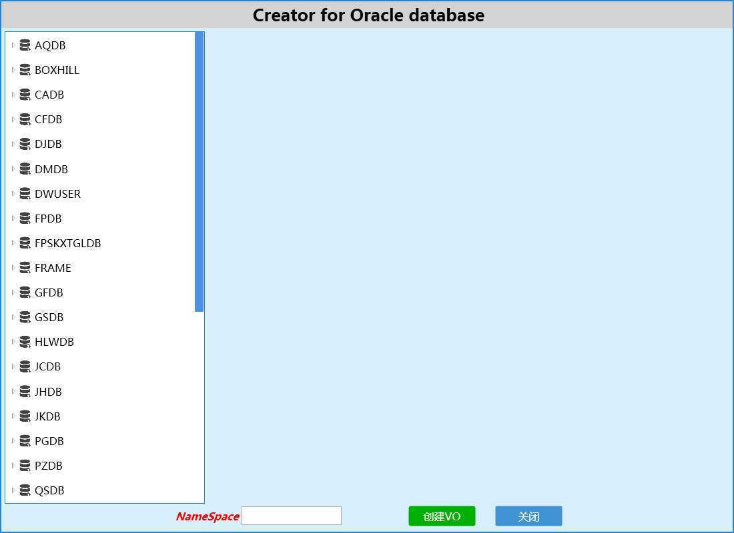The height and width of the screenshot is (533, 734).
Task: Select the DMDB label in tree
Action: pos(51,169)
